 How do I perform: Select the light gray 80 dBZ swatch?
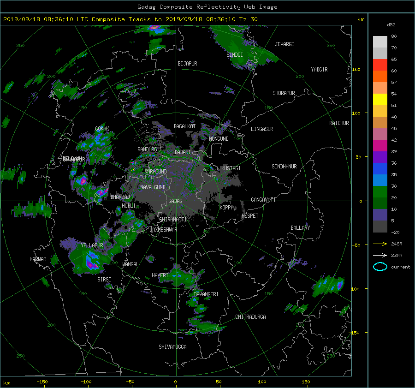pyautogui.click(x=380, y=42)
